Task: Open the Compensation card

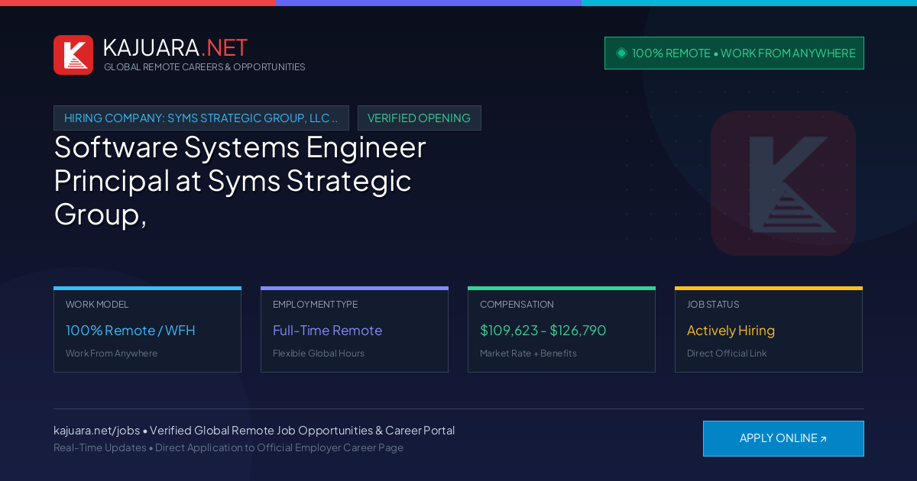Action: (x=562, y=329)
